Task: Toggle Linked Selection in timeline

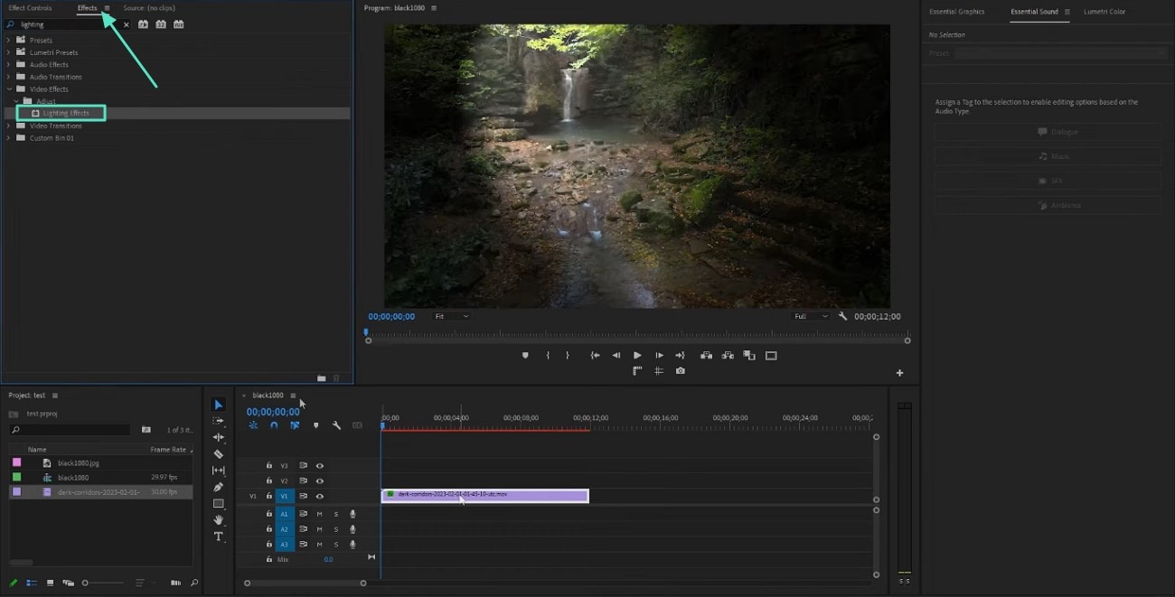Action: 295,425
